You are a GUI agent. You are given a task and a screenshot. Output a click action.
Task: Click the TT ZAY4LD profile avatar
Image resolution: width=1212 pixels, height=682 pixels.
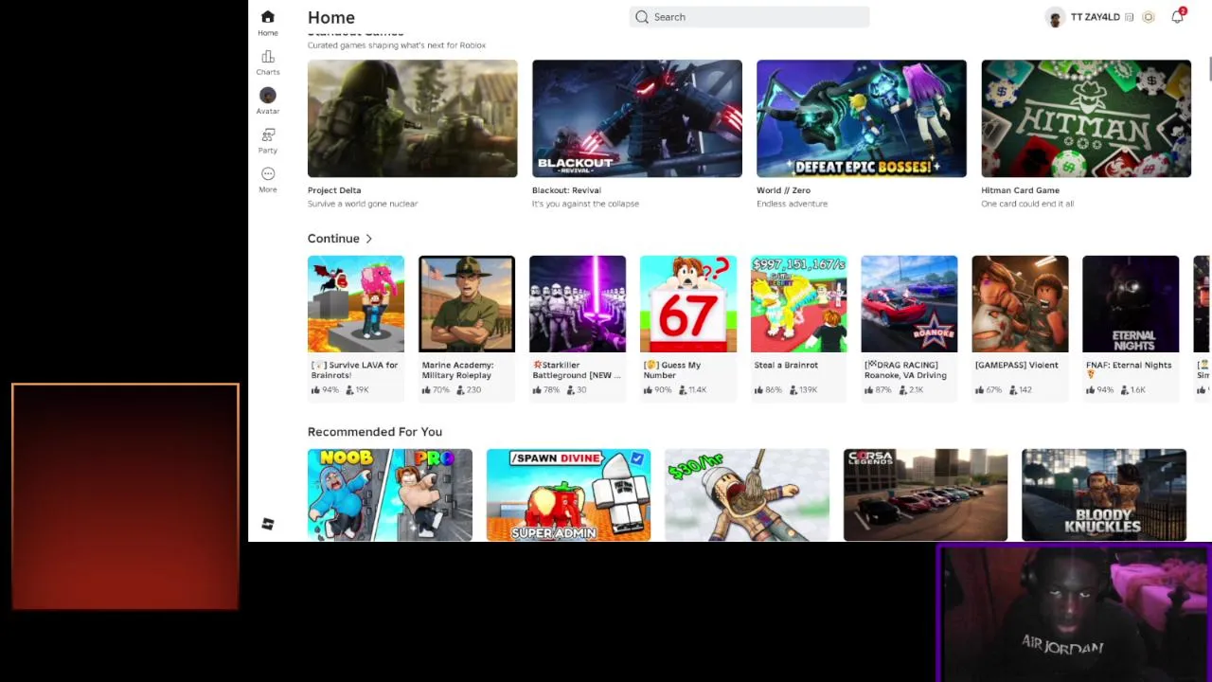click(1056, 18)
